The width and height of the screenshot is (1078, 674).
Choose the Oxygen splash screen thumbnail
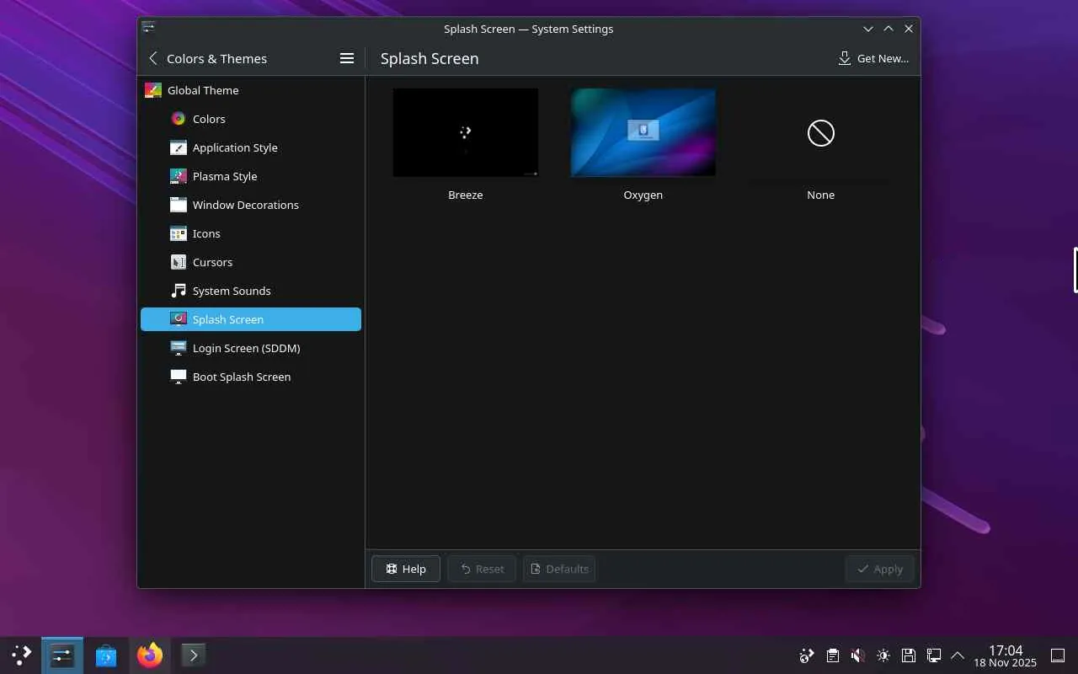click(643, 132)
